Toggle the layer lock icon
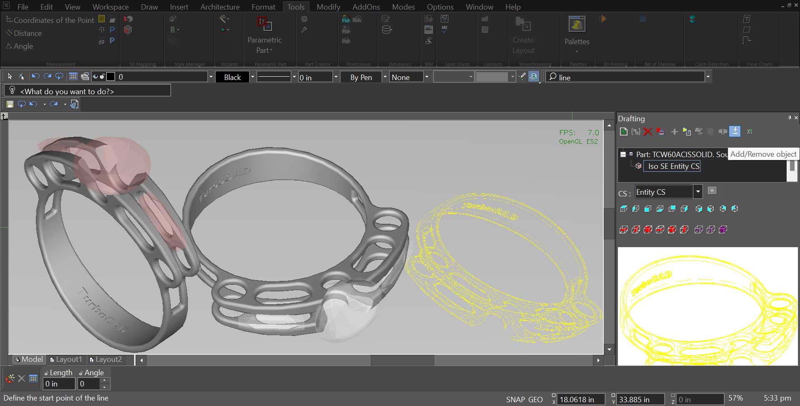 pos(102,77)
